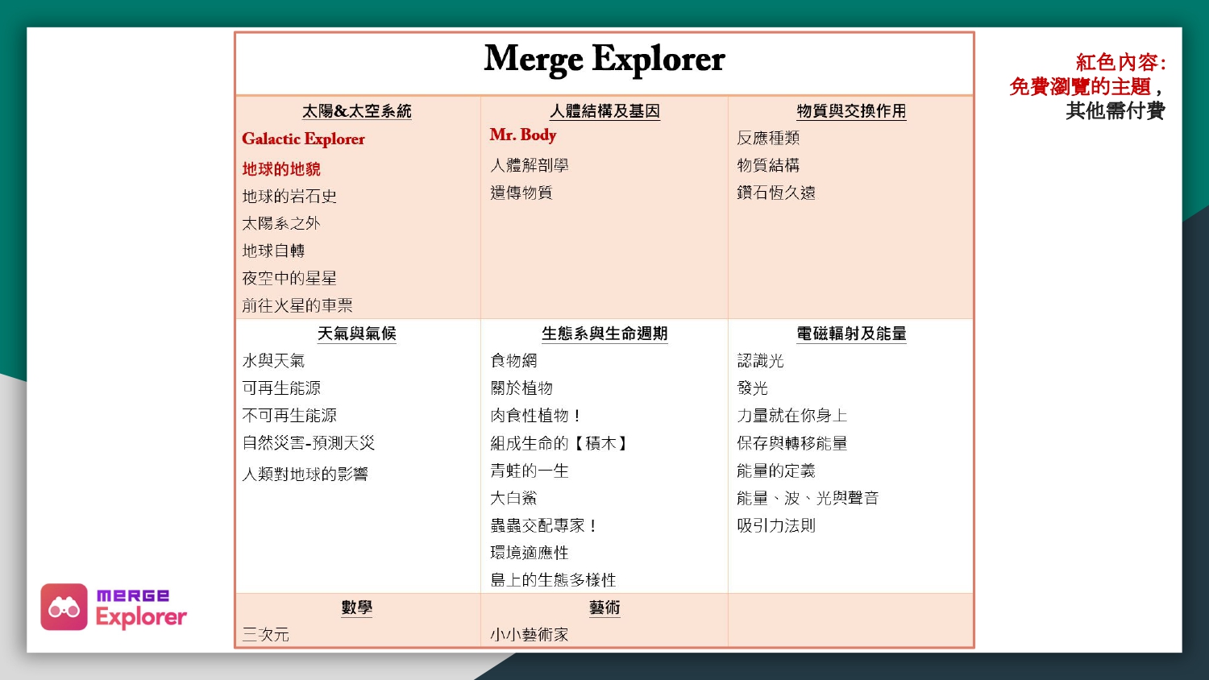Select '夜空中的星星' topic
The image size is (1209, 680).
click(289, 279)
